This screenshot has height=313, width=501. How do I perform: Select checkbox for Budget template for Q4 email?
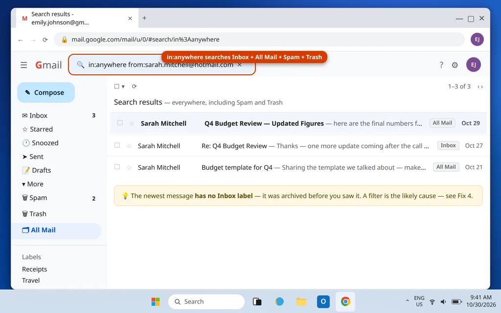pyautogui.click(x=117, y=167)
